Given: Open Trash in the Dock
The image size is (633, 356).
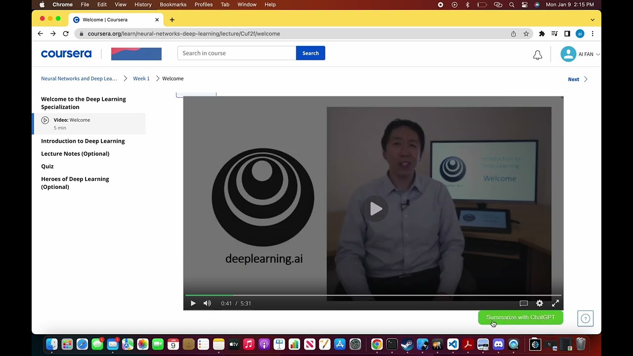Looking at the screenshot, I should point(581,344).
